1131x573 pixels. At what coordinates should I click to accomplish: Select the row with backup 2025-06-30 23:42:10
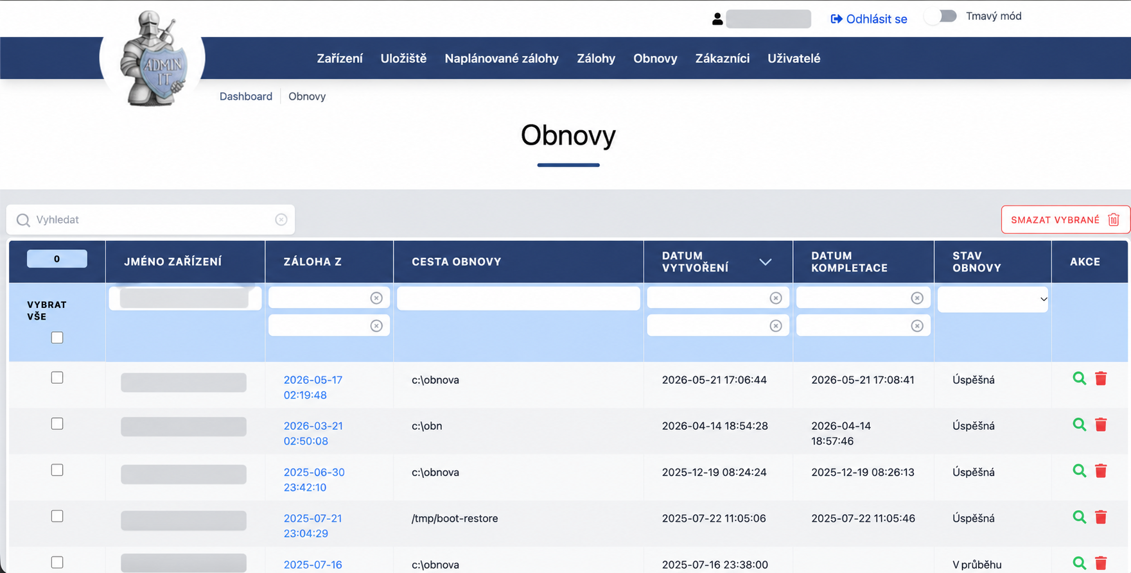tap(57, 470)
